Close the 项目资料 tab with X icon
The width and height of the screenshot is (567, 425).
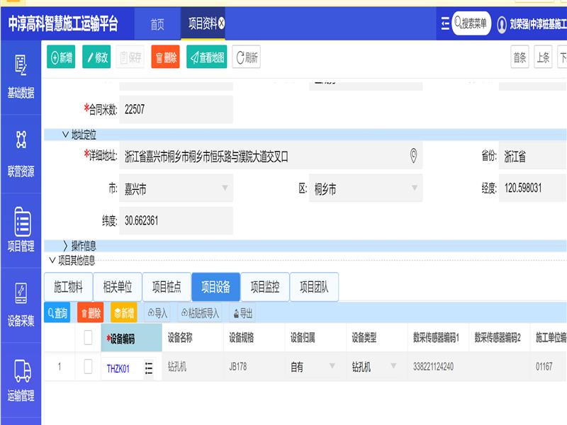222,23
